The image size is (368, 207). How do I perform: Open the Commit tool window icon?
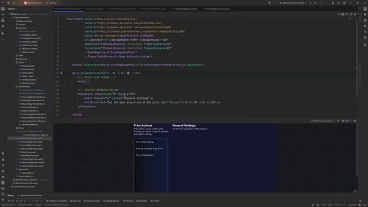tap(3, 14)
